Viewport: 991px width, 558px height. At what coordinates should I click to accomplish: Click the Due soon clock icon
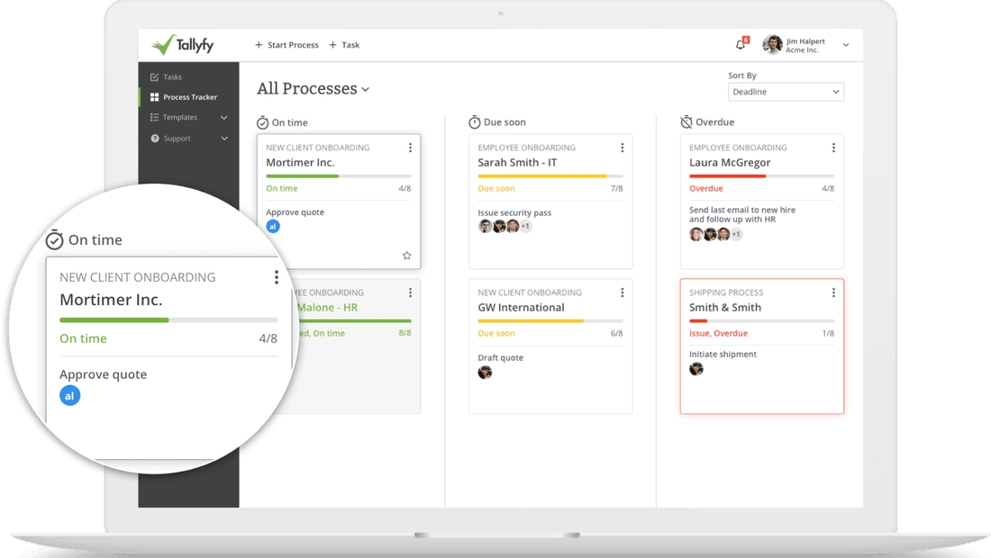[x=475, y=121]
